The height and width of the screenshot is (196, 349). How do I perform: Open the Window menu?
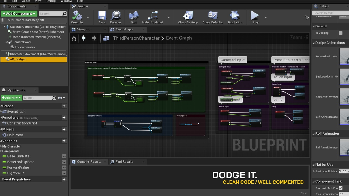pos(66,1)
